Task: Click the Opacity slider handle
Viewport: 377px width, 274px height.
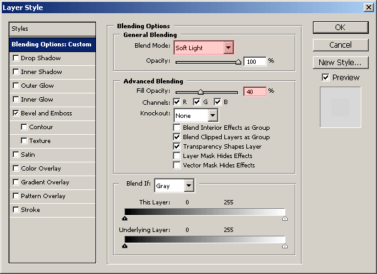Action: pos(238,62)
